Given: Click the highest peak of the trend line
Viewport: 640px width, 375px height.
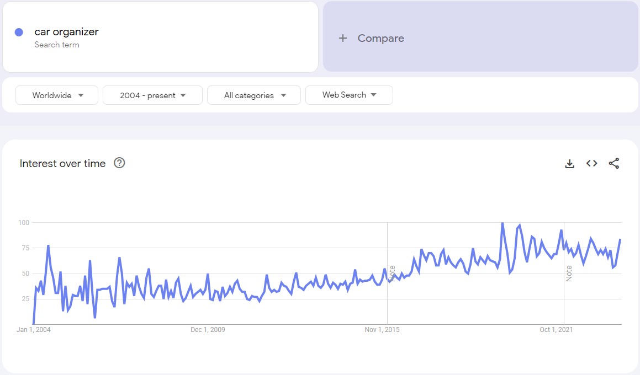Looking at the screenshot, I should pos(502,223).
